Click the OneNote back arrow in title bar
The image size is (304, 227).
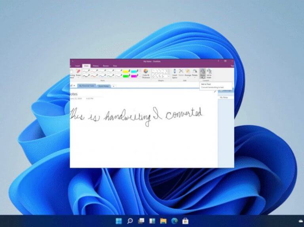pyautogui.click(x=73, y=61)
